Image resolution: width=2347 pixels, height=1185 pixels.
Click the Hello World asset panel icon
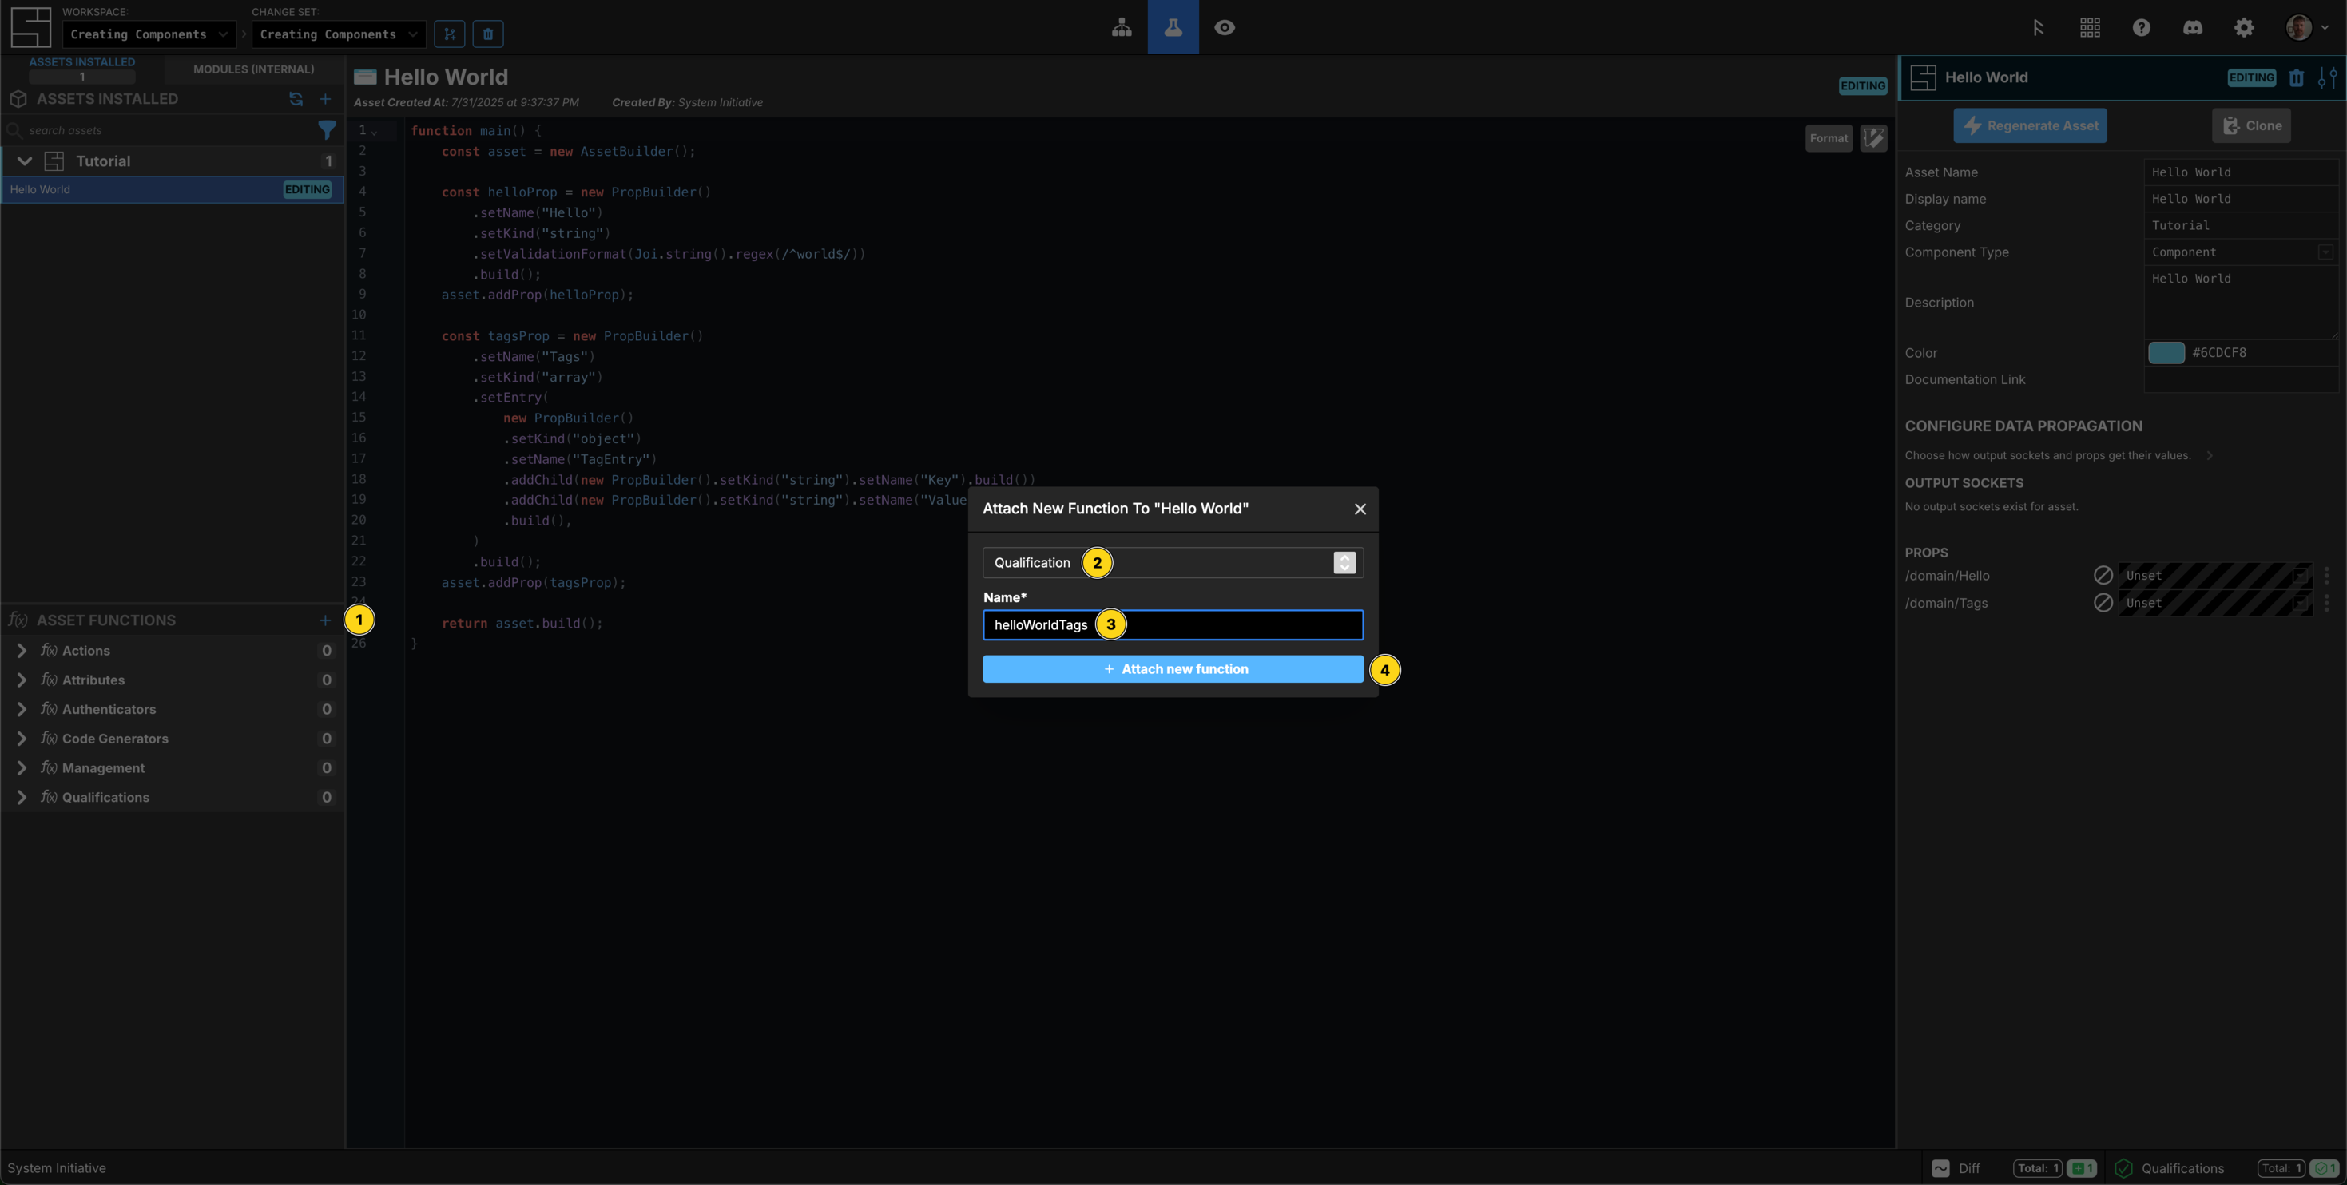point(1923,77)
